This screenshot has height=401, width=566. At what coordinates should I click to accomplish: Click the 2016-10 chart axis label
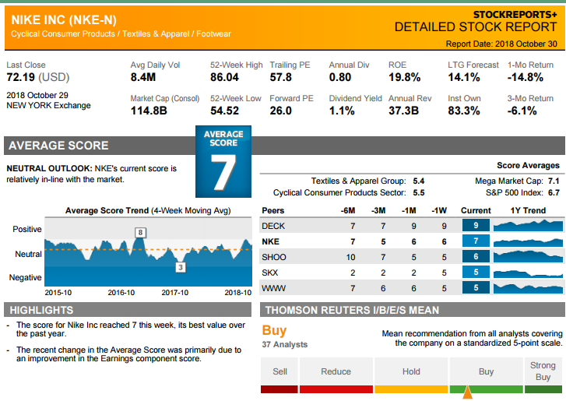point(121,293)
